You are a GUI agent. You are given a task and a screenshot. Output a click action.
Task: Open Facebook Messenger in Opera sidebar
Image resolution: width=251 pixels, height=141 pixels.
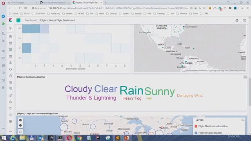click(3, 16)
